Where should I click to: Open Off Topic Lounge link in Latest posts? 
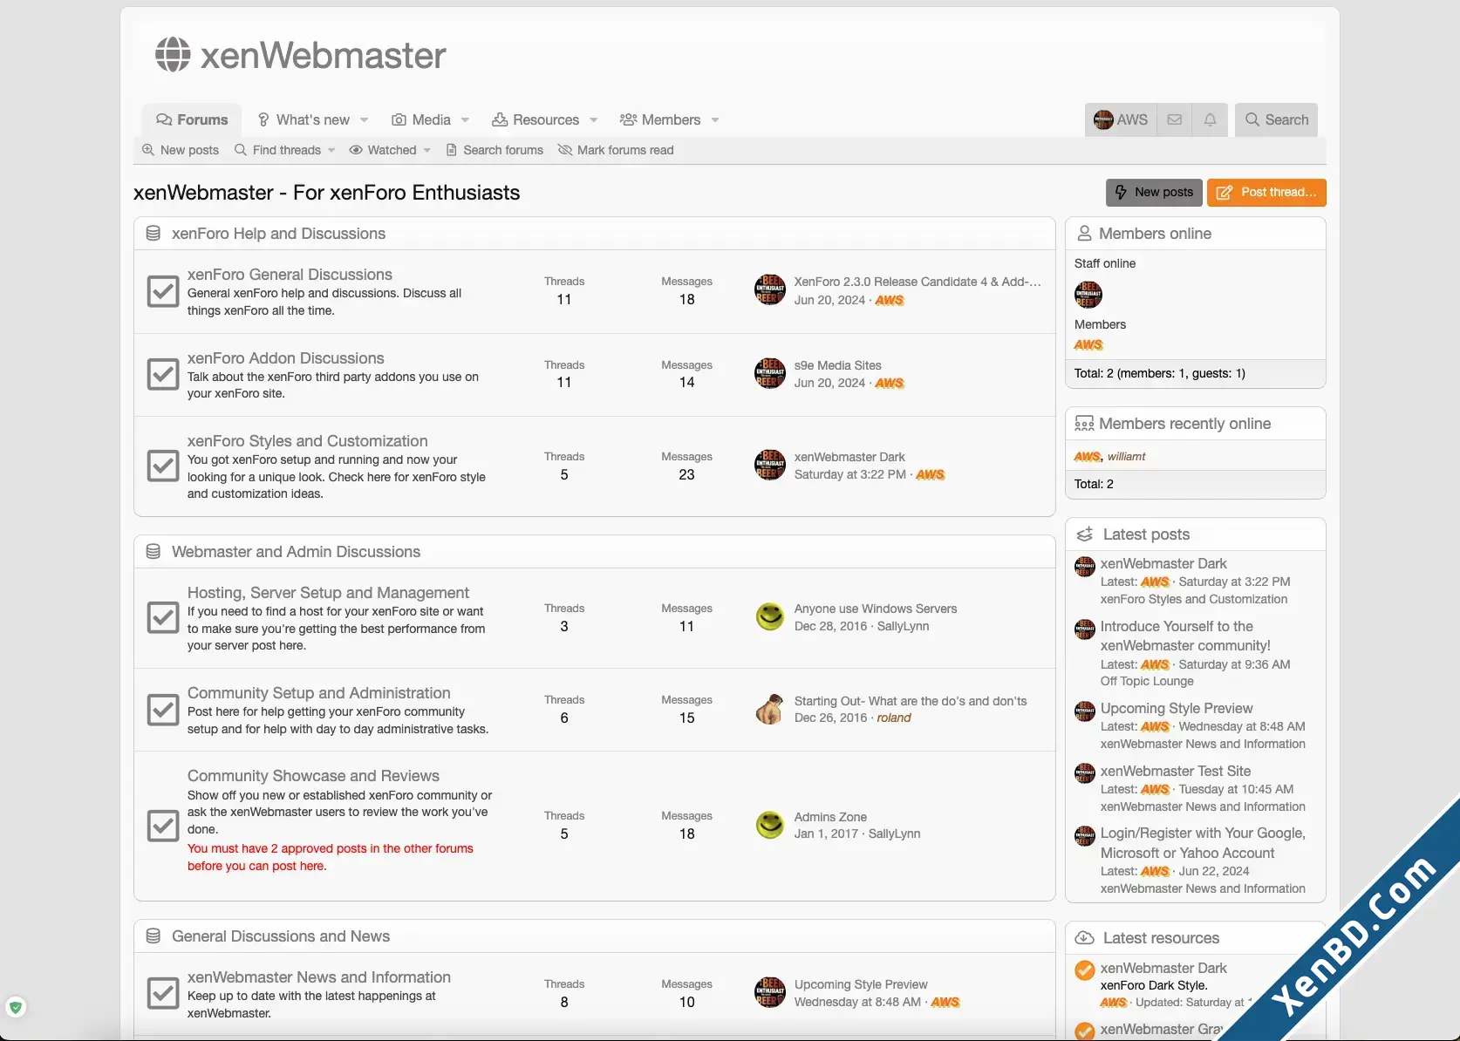pos(1147,681)
